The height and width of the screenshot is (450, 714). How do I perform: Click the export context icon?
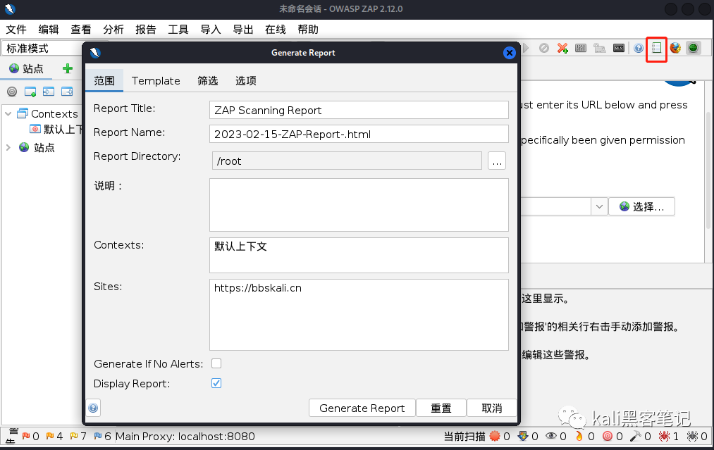pos(67,92)
